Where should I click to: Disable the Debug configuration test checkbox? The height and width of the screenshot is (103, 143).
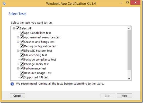coord(22,46)
